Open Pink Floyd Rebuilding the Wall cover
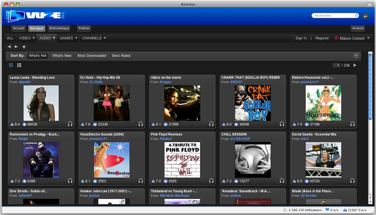376x215 pixels. coord(182,160)
